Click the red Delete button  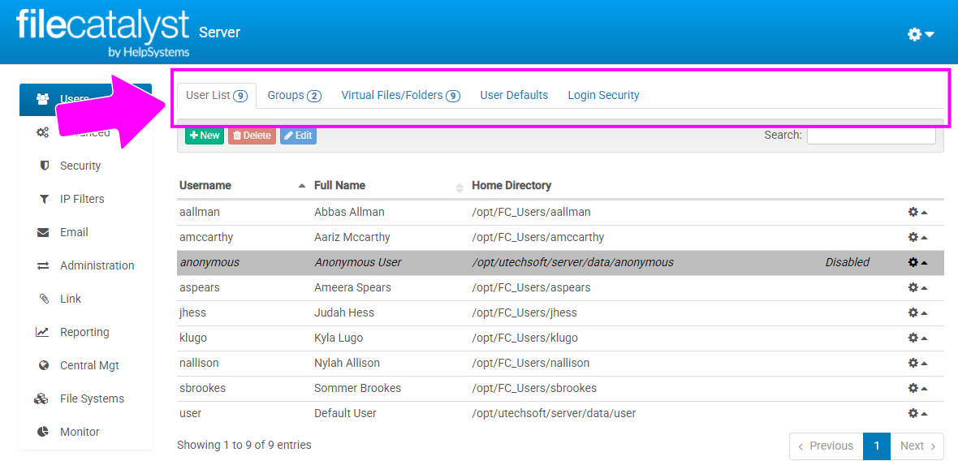(252, 136)
